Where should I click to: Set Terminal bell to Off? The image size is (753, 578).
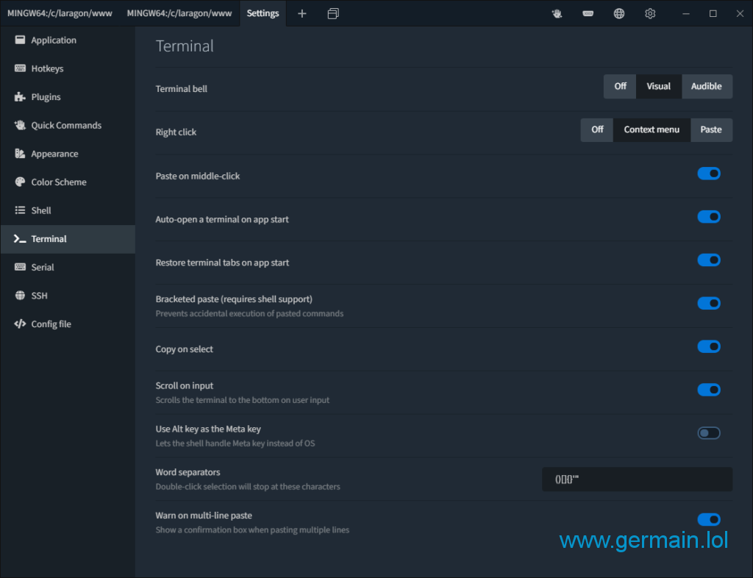click(x=620, y=87)
